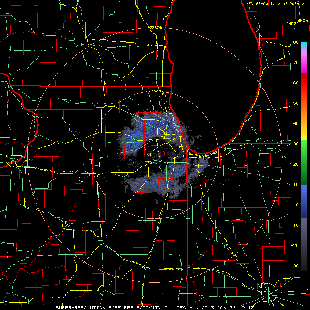The width and height of the screenshot is (310, 310).
Task: Click the 100 NMI range ring label
Action: tap(155, 27)
